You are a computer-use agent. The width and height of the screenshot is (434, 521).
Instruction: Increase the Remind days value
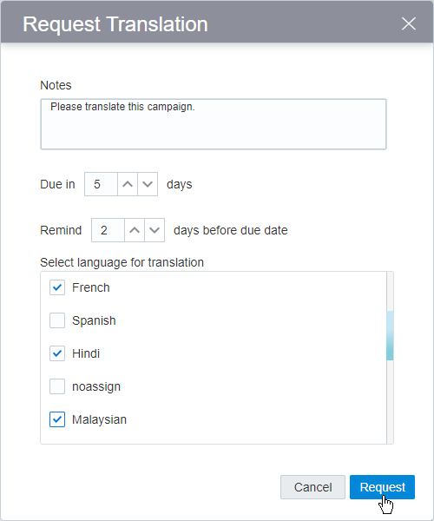click(x=135, y=230)
